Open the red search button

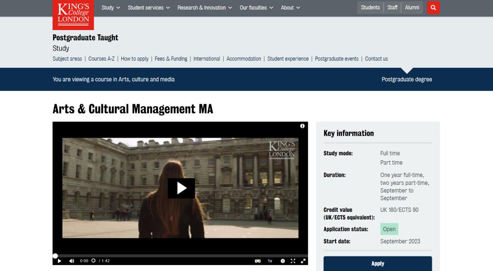point(433,7)
